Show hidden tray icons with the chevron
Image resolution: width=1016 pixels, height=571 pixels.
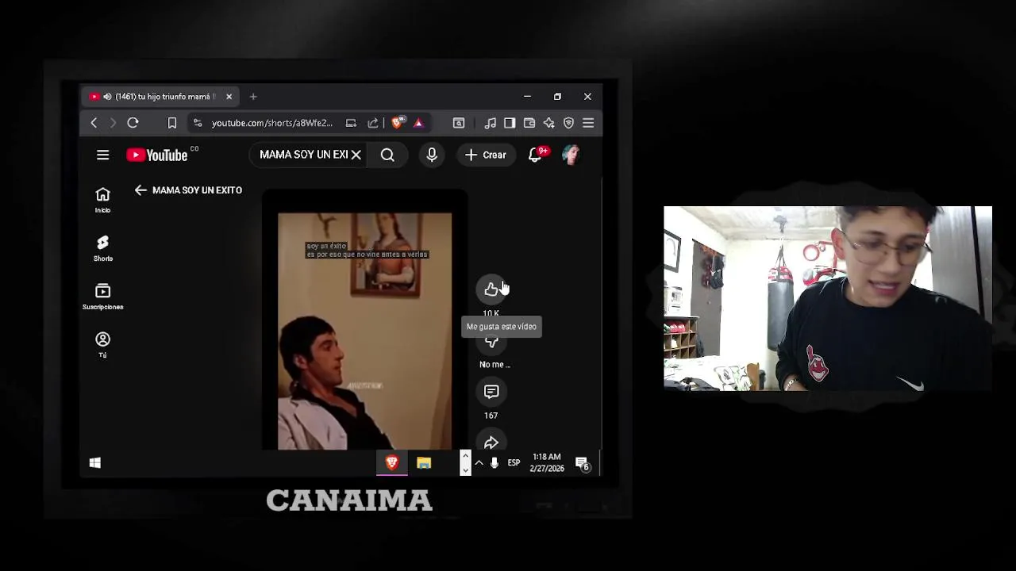[479, 463]
